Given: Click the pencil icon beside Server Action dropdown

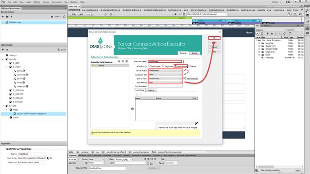Looking at the screenshot, I should [185, 70].
